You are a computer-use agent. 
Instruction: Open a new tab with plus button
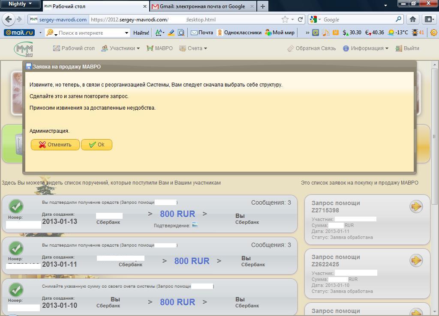coord(263,6)
